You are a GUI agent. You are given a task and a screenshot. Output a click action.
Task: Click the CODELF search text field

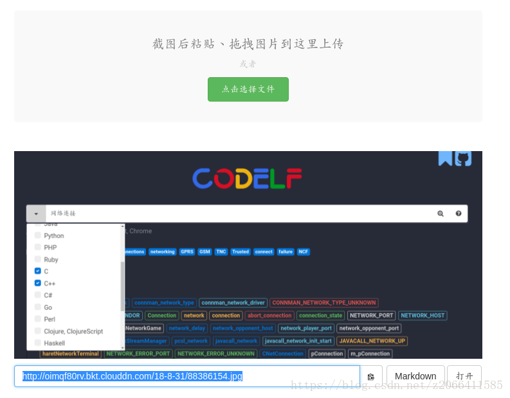click(x=239, y=213)
